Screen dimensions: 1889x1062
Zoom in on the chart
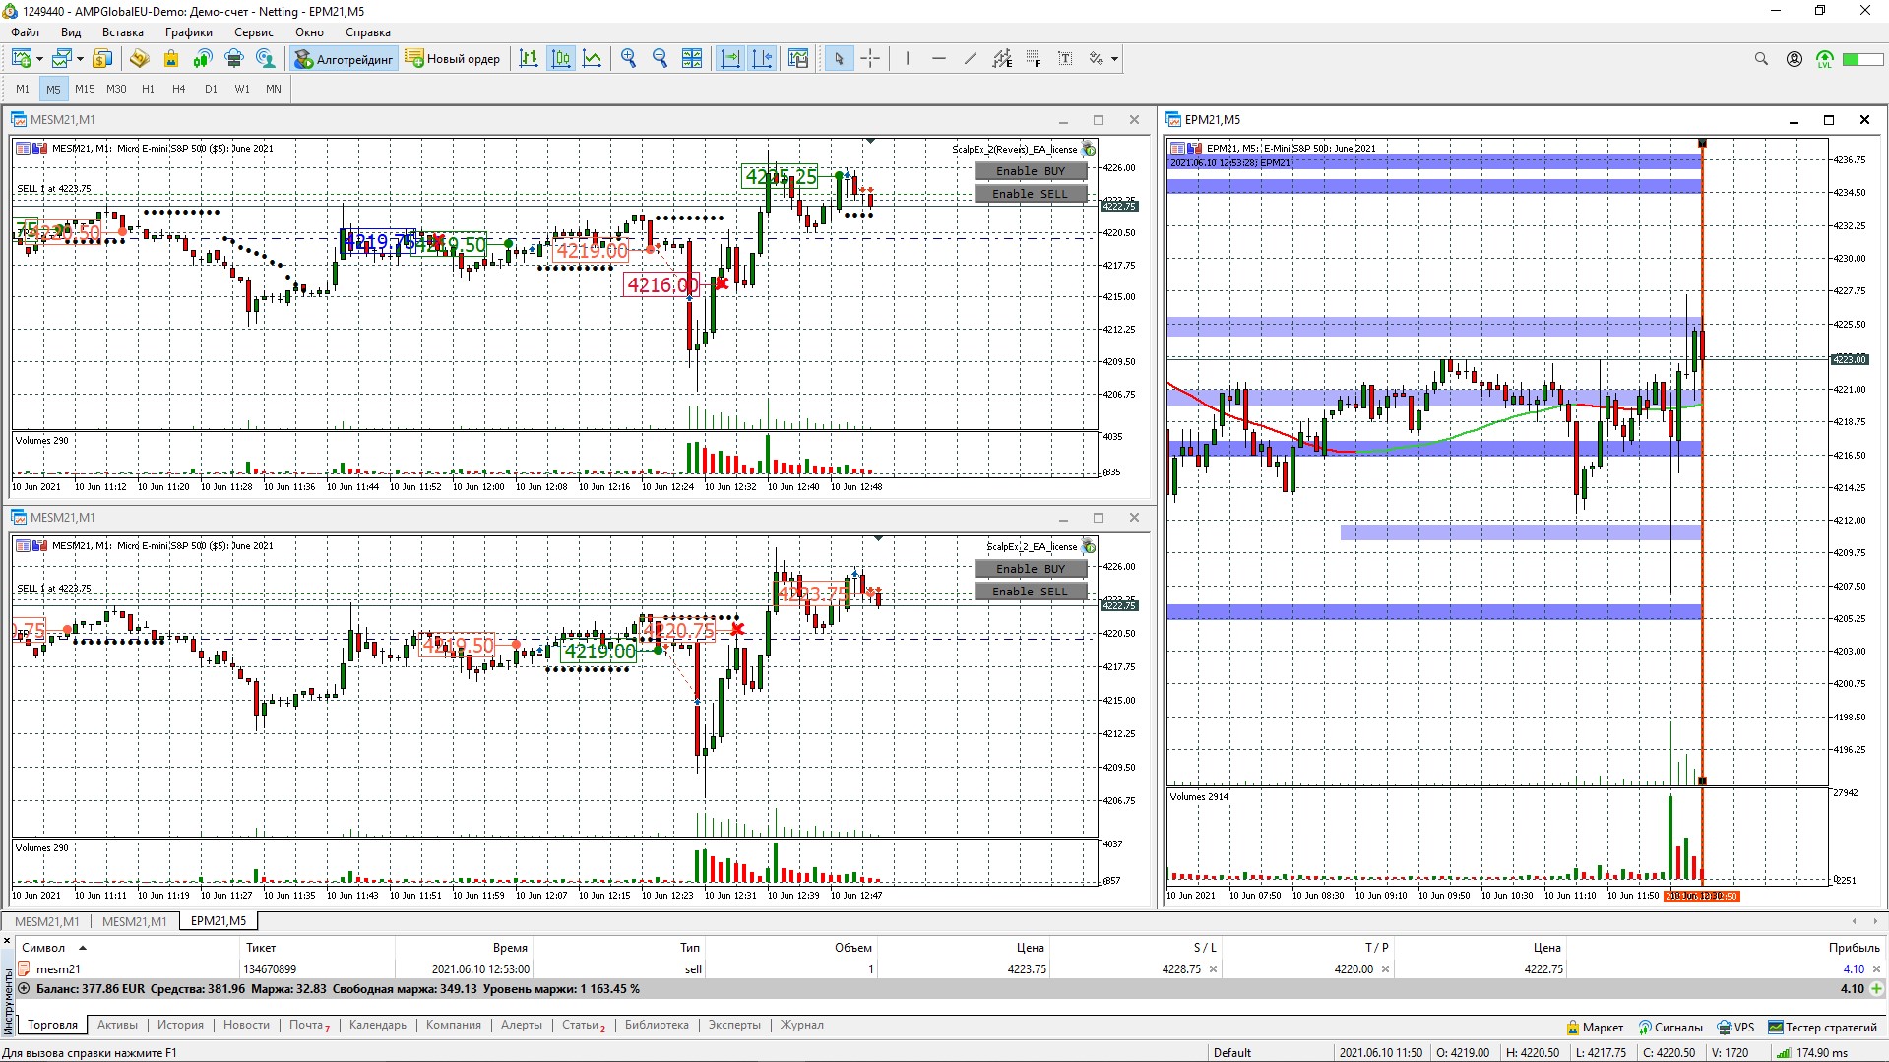[x=629, y=59]
